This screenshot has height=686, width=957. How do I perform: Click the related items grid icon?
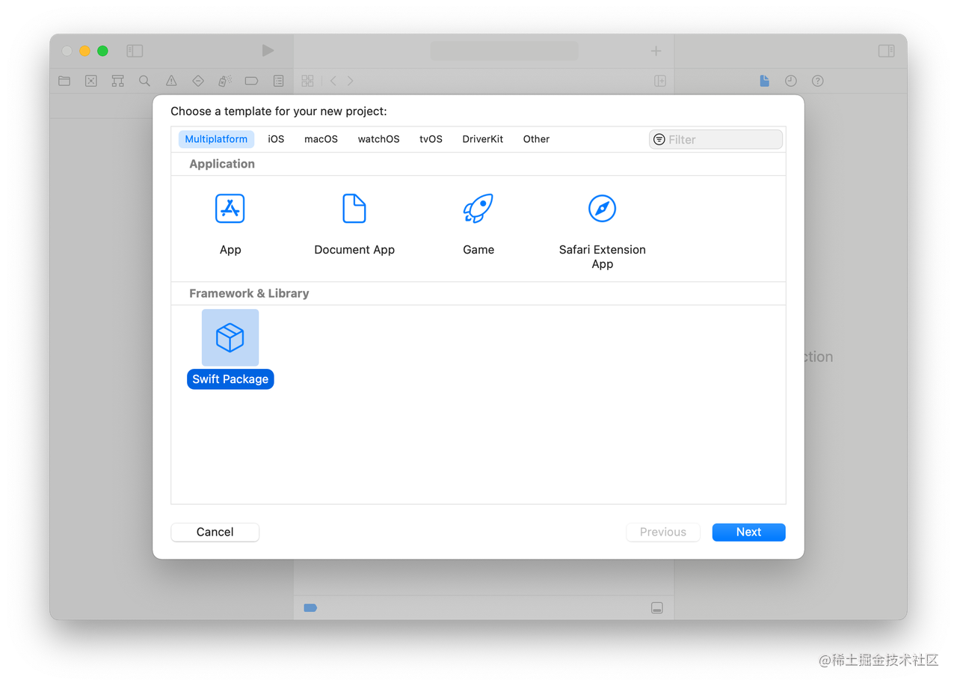tap(307, 81)
